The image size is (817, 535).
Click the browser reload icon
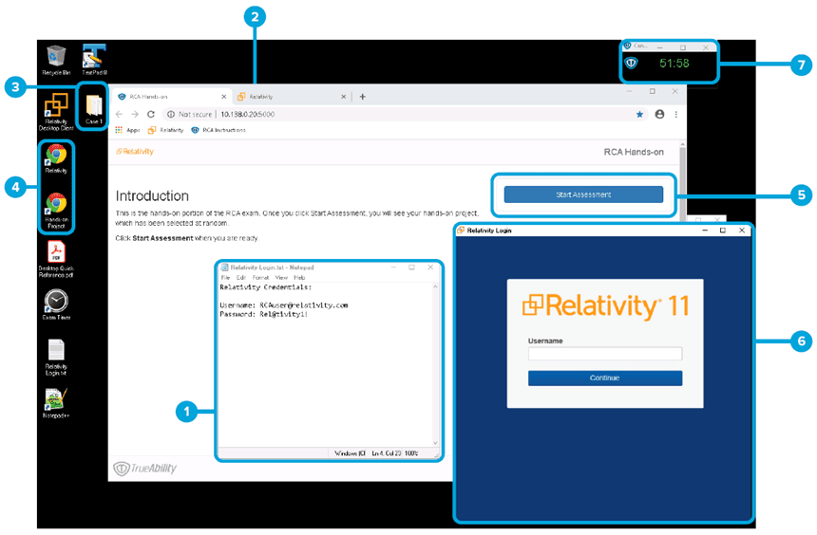coord(151,114)
